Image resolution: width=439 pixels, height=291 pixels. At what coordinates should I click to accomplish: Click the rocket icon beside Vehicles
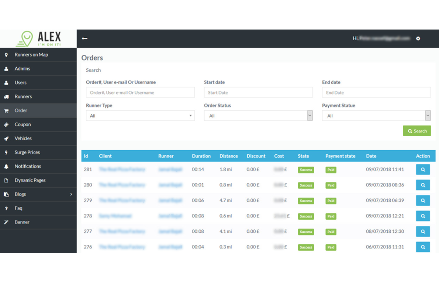click(x=6, y=138)
